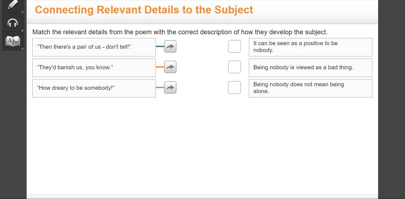The width and height of the screenshot is (405, 199).
Task: Check box next to "Being nobody does not mean being alone"
Action: click(234, 88)
